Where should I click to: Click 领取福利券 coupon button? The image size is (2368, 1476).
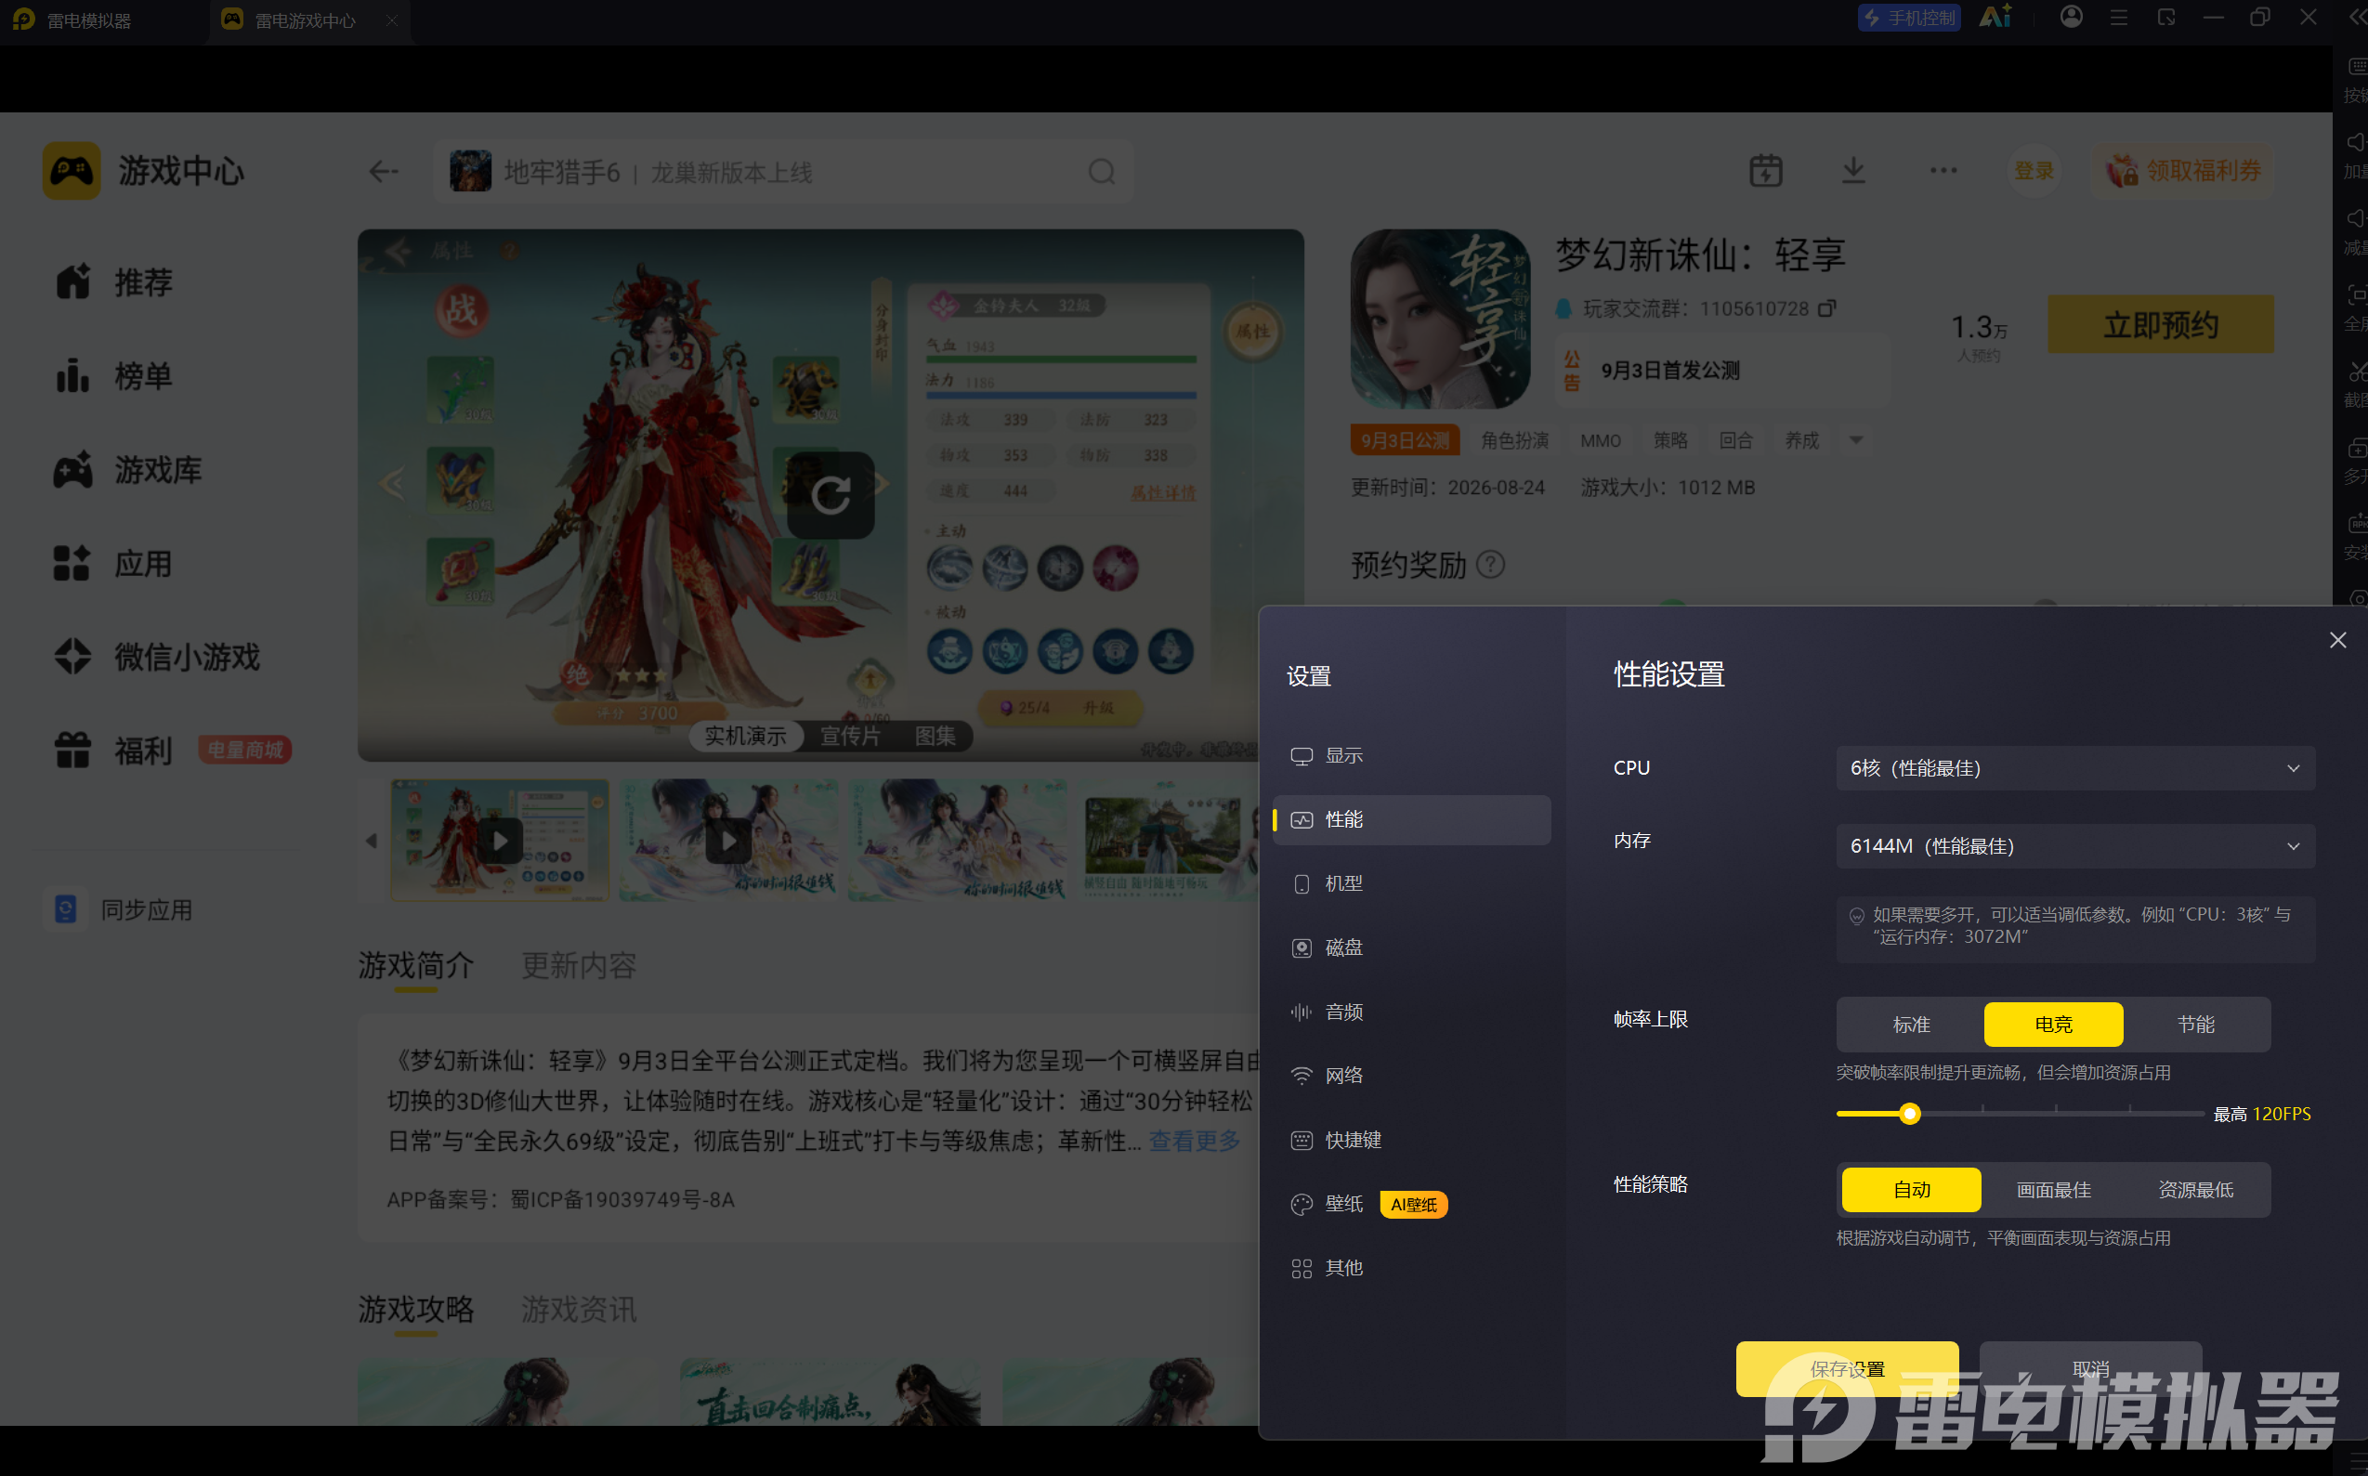coord(2182,171)
